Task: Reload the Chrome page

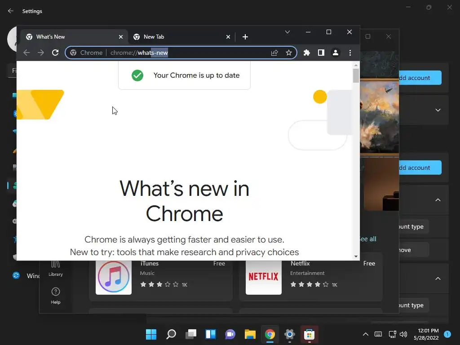Action: point(55,53)
